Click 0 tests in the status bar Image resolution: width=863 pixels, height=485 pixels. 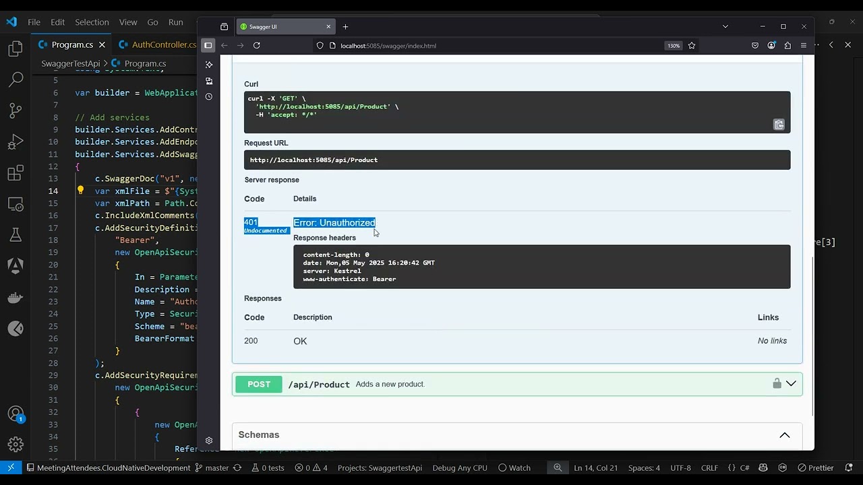pyautogui.click(x=268, y=467)
